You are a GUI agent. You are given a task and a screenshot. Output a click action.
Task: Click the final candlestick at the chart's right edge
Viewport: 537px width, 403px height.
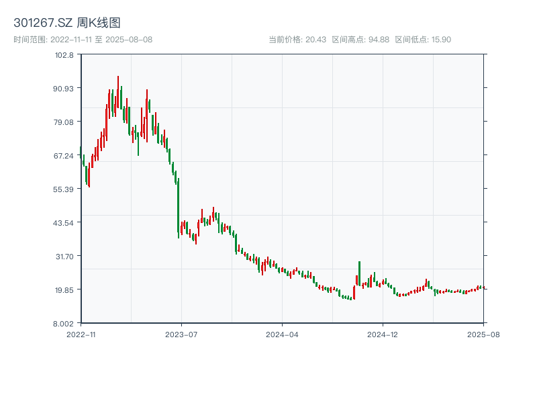(484, 287)
